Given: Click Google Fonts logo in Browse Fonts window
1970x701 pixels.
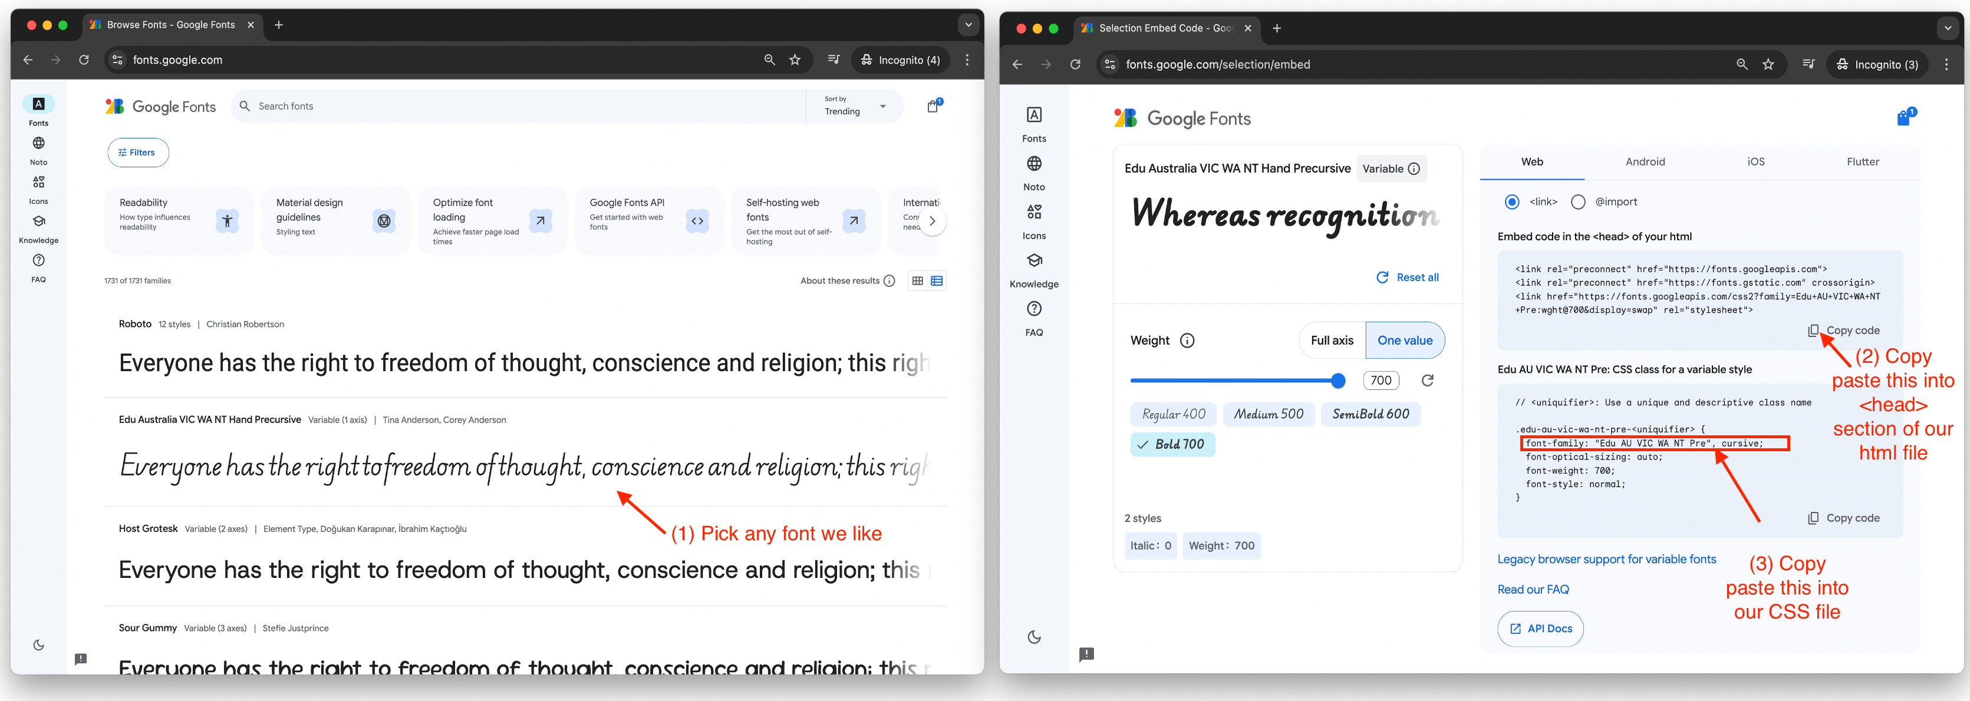Looking at the screenshot, I should tap(160, 106).
